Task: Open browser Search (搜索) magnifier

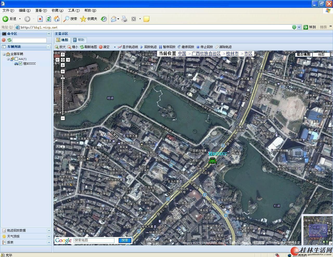Action: click(x=71, y=19)
